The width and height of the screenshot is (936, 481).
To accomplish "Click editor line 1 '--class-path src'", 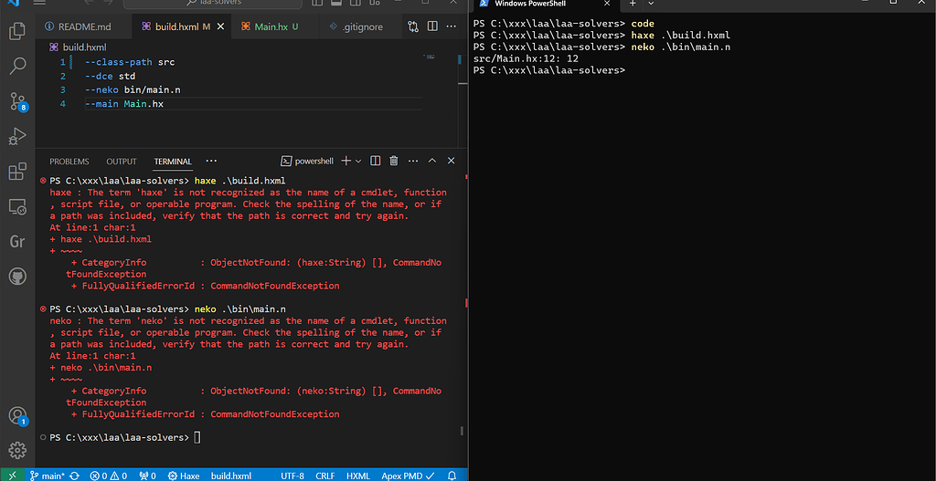I will (x=130, y=62).
